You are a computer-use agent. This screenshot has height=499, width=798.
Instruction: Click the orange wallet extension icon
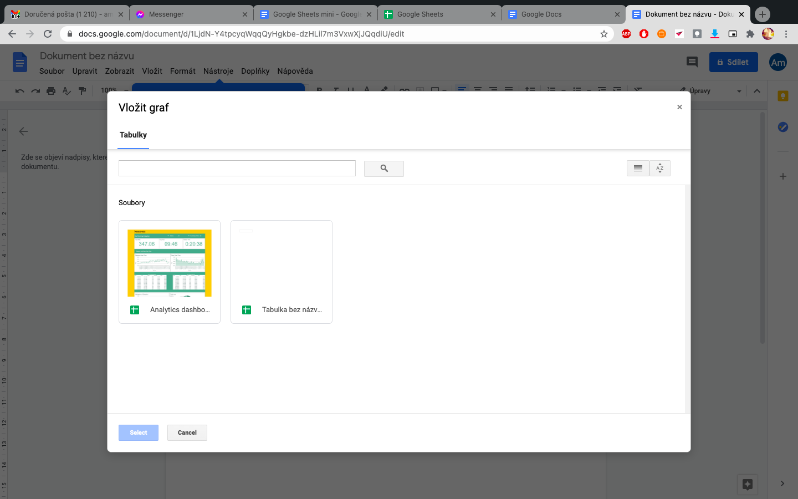coord(662,34)
